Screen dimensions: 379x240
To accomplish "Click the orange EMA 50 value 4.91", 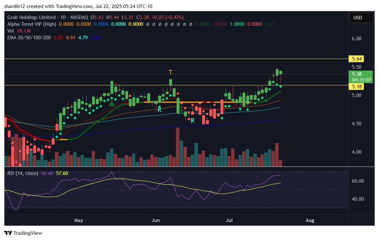I will tap(71, 38).
